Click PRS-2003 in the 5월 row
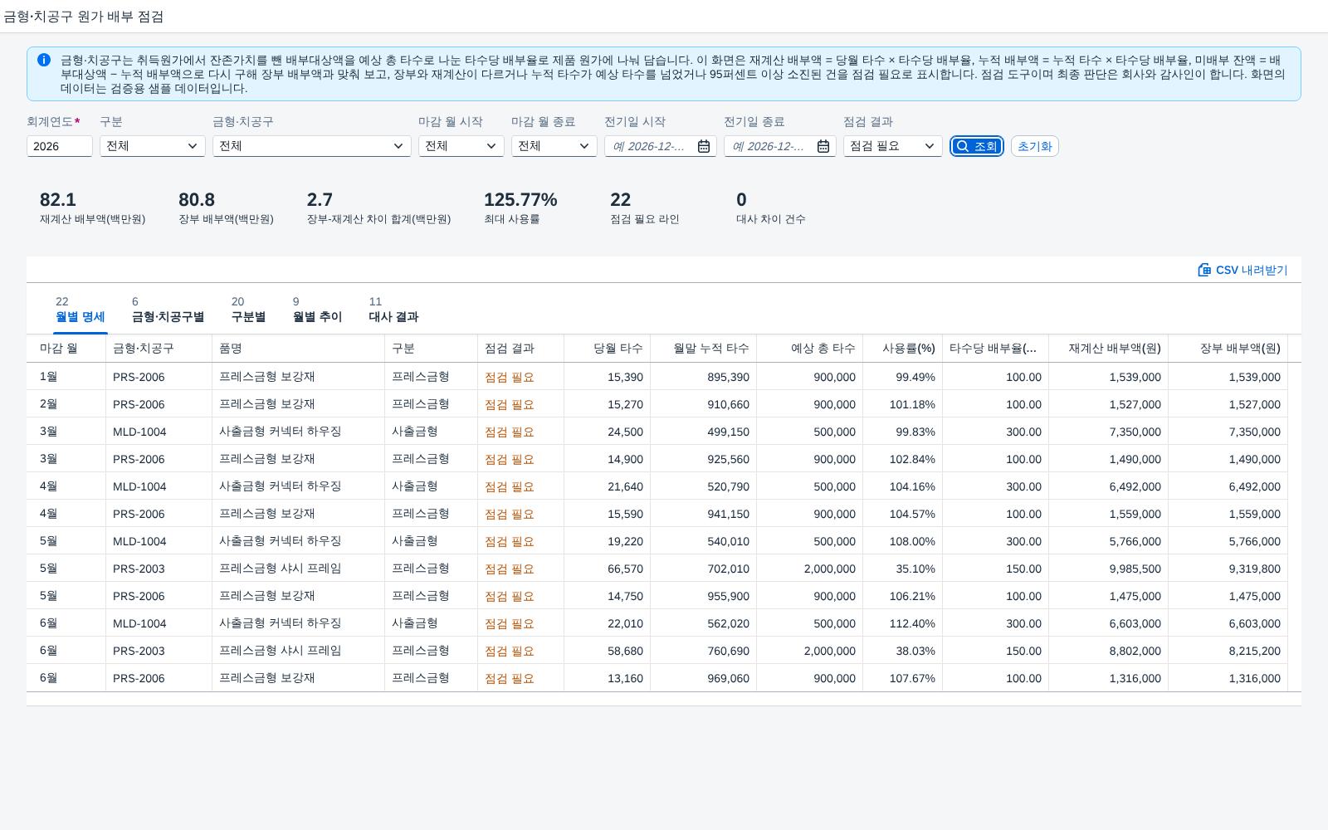This screenshot has height=830, width=1328. click(x=139, y=569)
